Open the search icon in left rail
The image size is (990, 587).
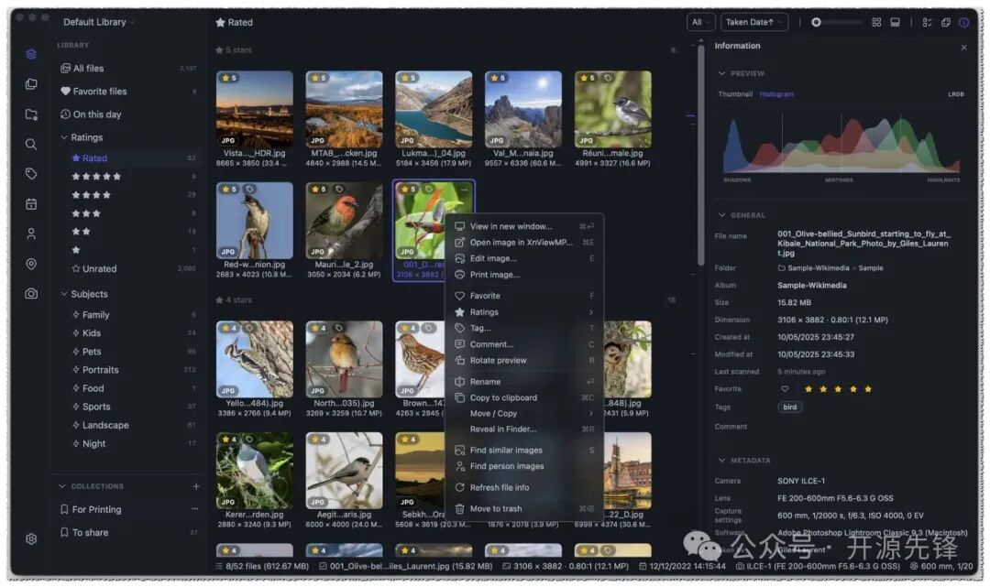[31, 145]
